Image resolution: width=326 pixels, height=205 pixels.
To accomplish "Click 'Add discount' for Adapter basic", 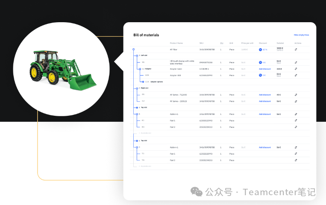I will click(x=264, y=69).
